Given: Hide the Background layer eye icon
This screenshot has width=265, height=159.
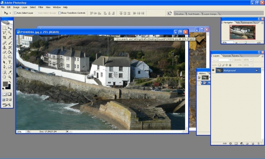Looking at the screenshot, I should [213, 70].
